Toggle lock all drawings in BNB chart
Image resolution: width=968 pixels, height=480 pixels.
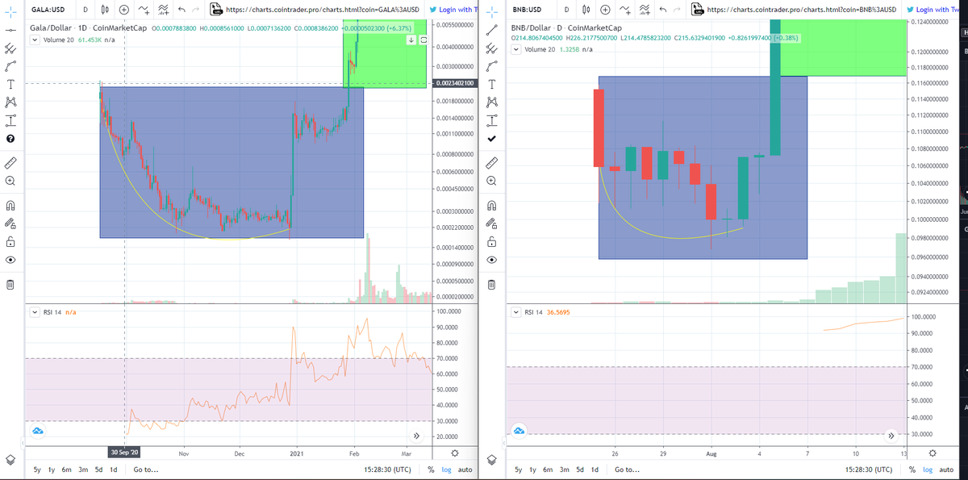click(x=490, y=241)
